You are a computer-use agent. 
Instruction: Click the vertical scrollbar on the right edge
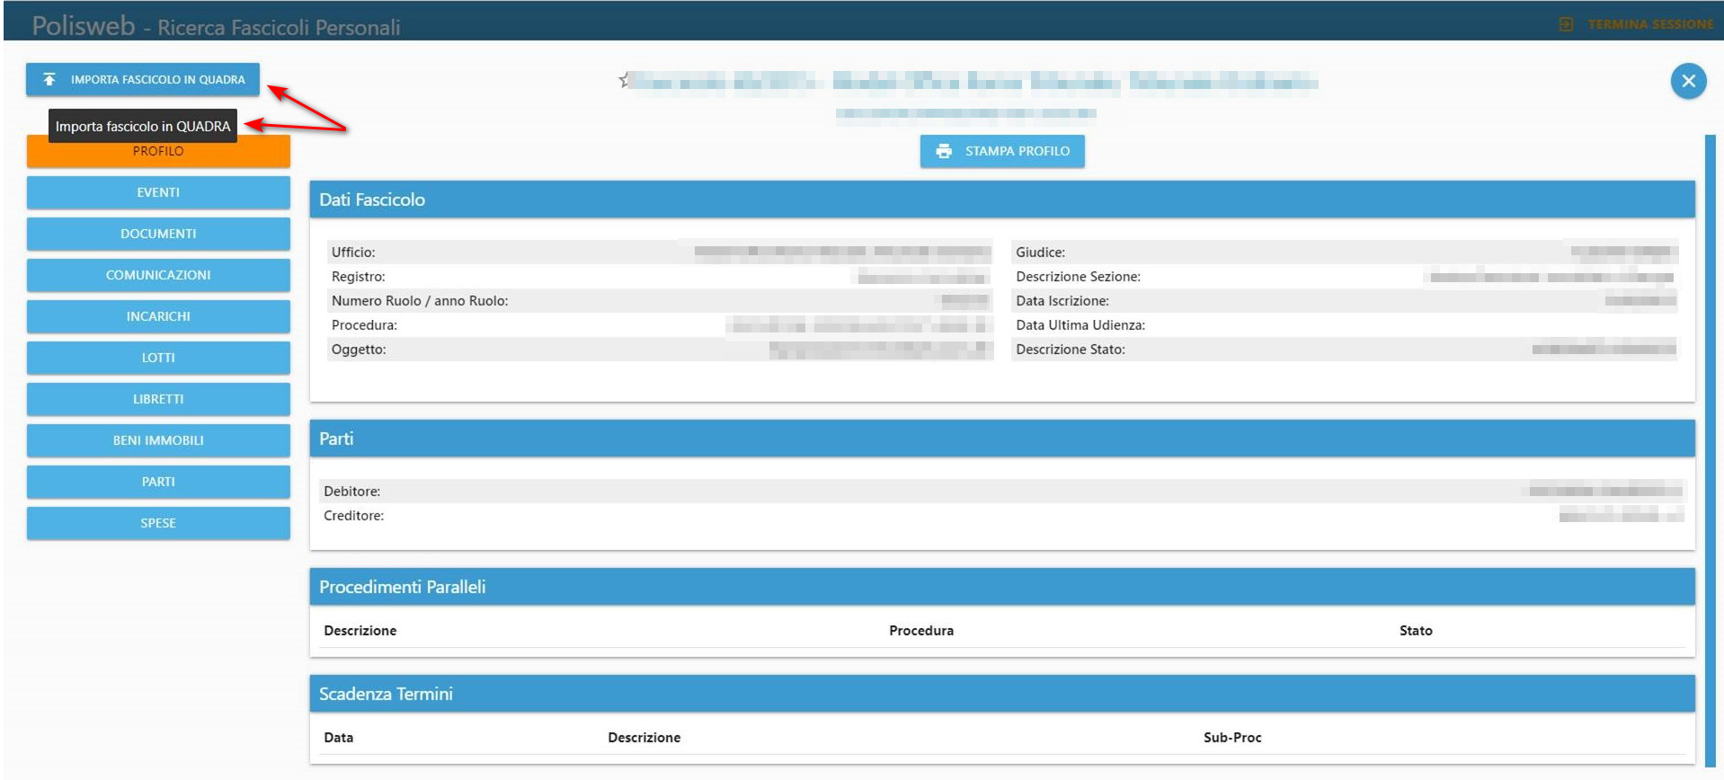1710,449
